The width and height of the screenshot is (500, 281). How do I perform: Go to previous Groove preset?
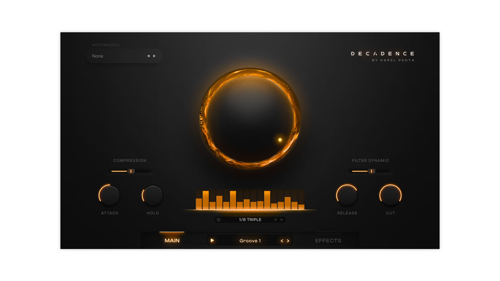pos(282,241)
